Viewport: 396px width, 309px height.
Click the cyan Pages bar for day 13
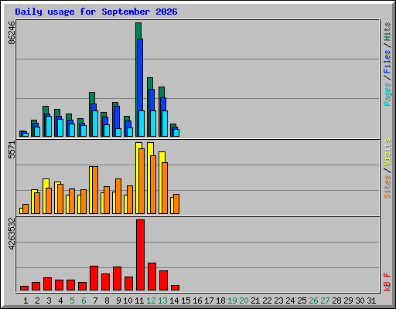point(165,124)
